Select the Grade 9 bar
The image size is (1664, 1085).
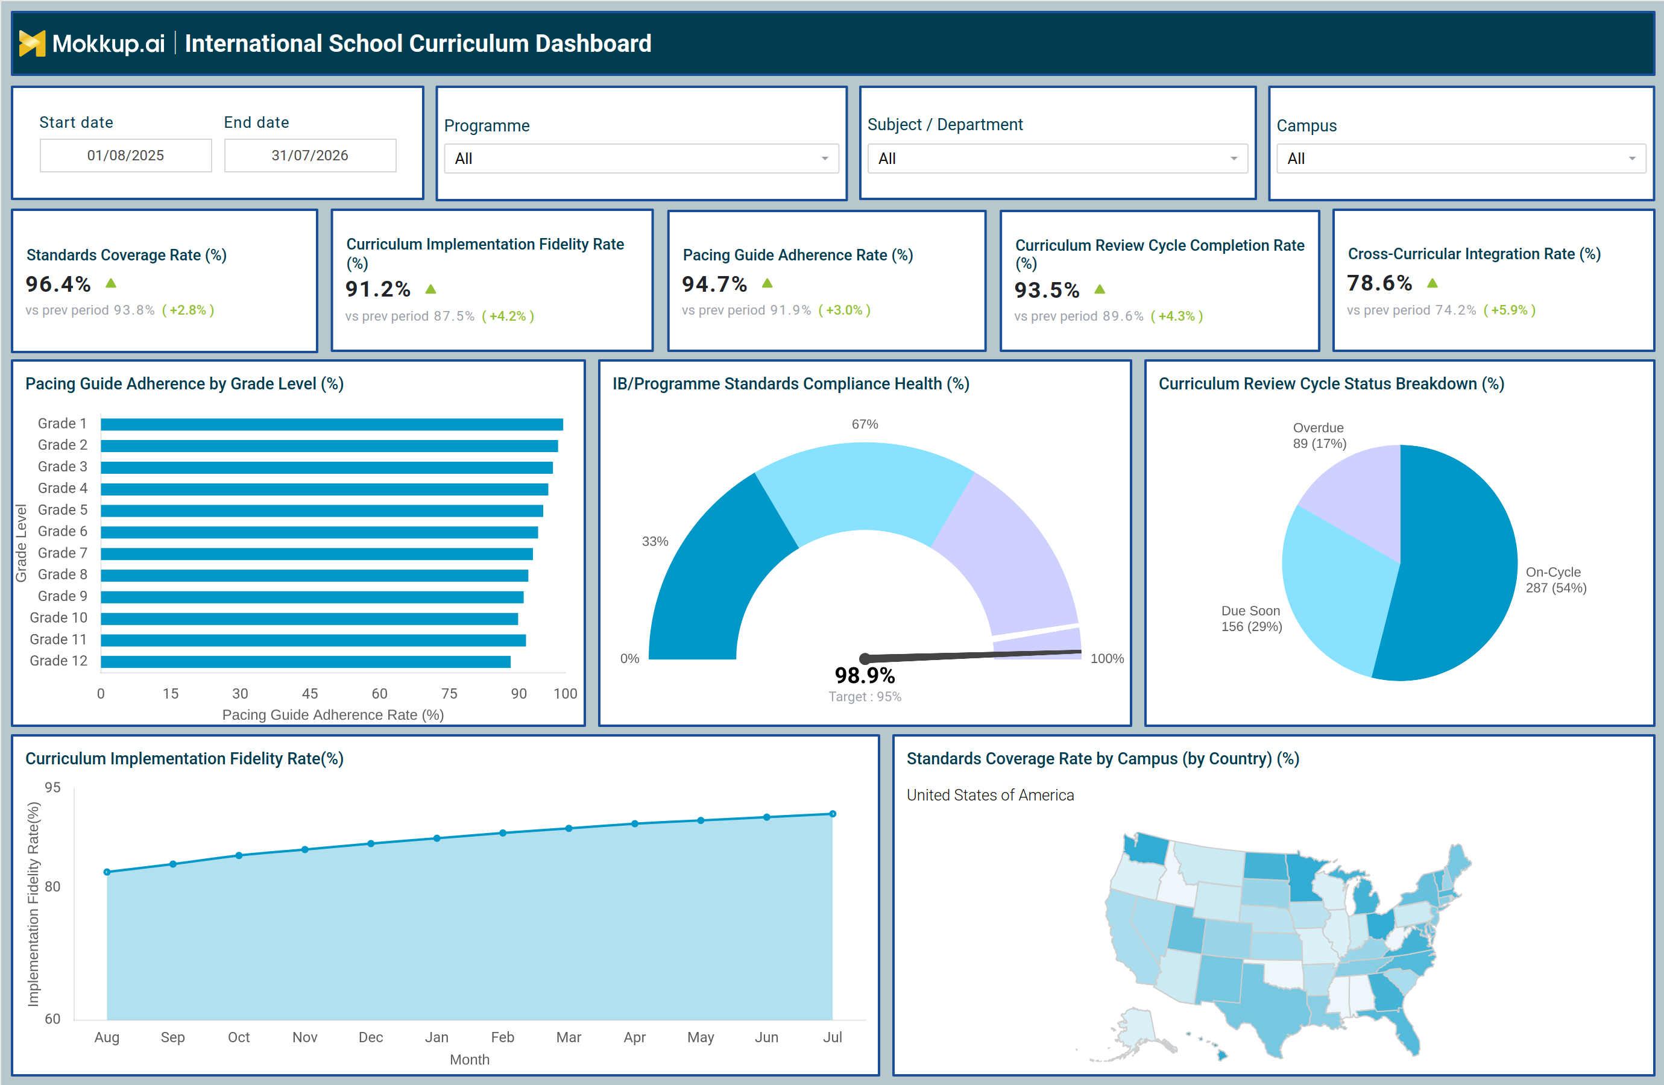[312, 598]
